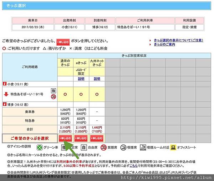The image size is (214, 181).
Task: Click 通常のきっぷ column header
Action: pos(65,63)
